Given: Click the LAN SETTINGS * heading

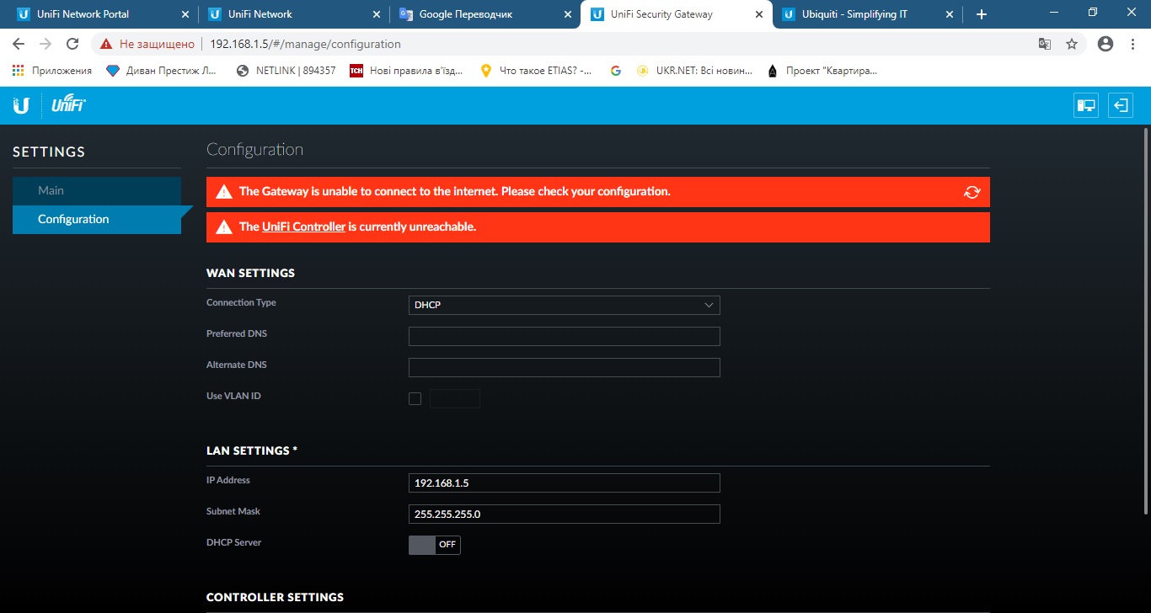Looking at the screenshot, I should coord(252,451).
